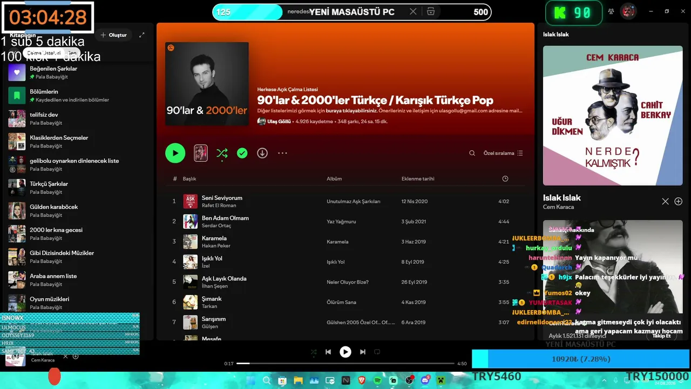
Task: Seek within the song progress bar
Action: tap(345, 364)
